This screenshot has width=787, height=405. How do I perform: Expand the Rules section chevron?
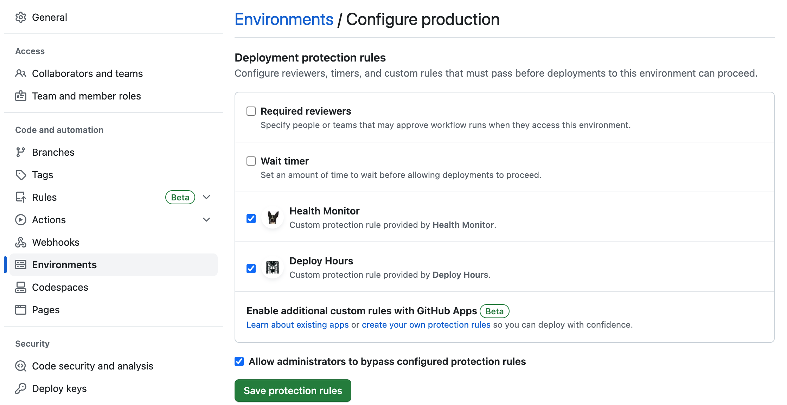pyautogui.click(x=206, y=197)
